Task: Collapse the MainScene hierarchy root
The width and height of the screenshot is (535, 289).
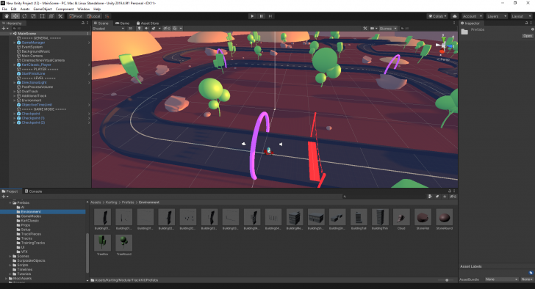Action: click(11, 33)
